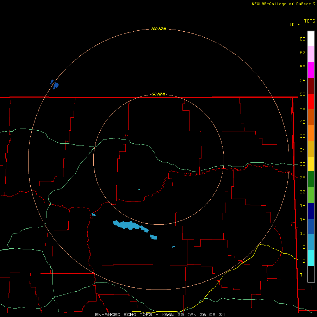317x317 pixels.
Task: Click the 50 value on the legend
Action: [303, 94]
